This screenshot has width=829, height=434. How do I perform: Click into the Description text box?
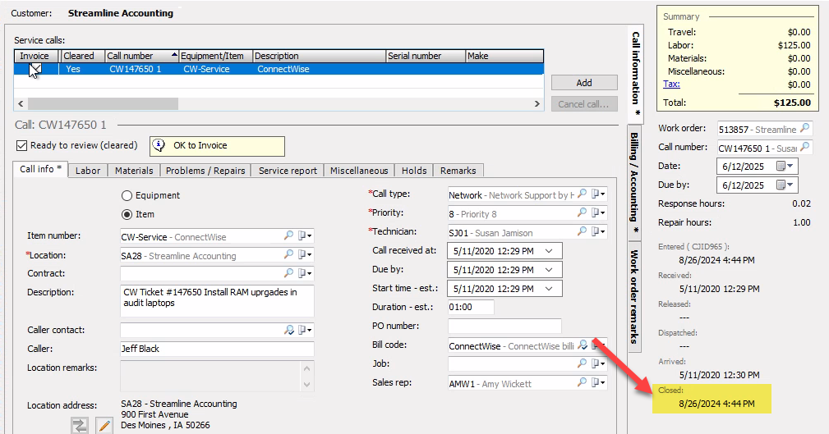[217, 300]
